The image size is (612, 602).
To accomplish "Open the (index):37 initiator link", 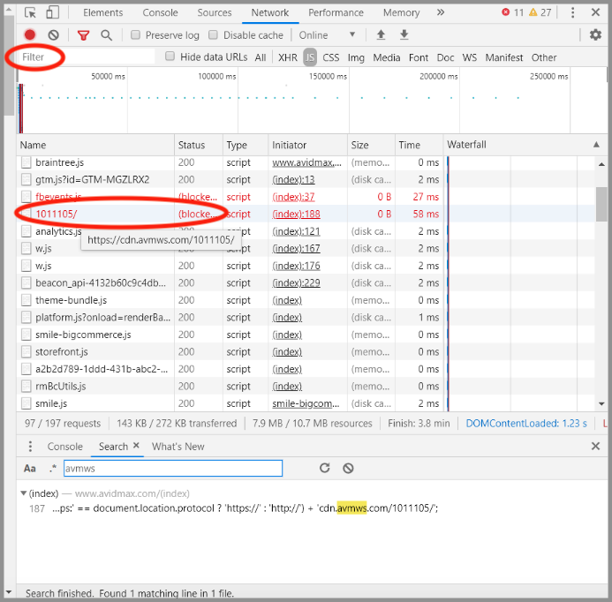I will [293, 197].
